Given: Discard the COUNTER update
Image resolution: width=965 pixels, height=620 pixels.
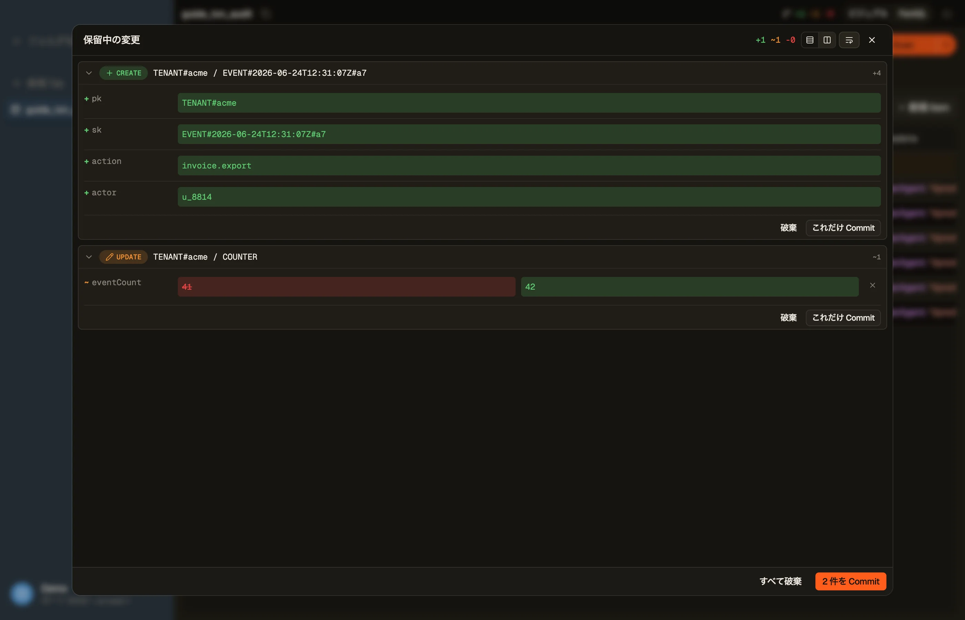Looking at the screenshot, I should pos(788,318).
